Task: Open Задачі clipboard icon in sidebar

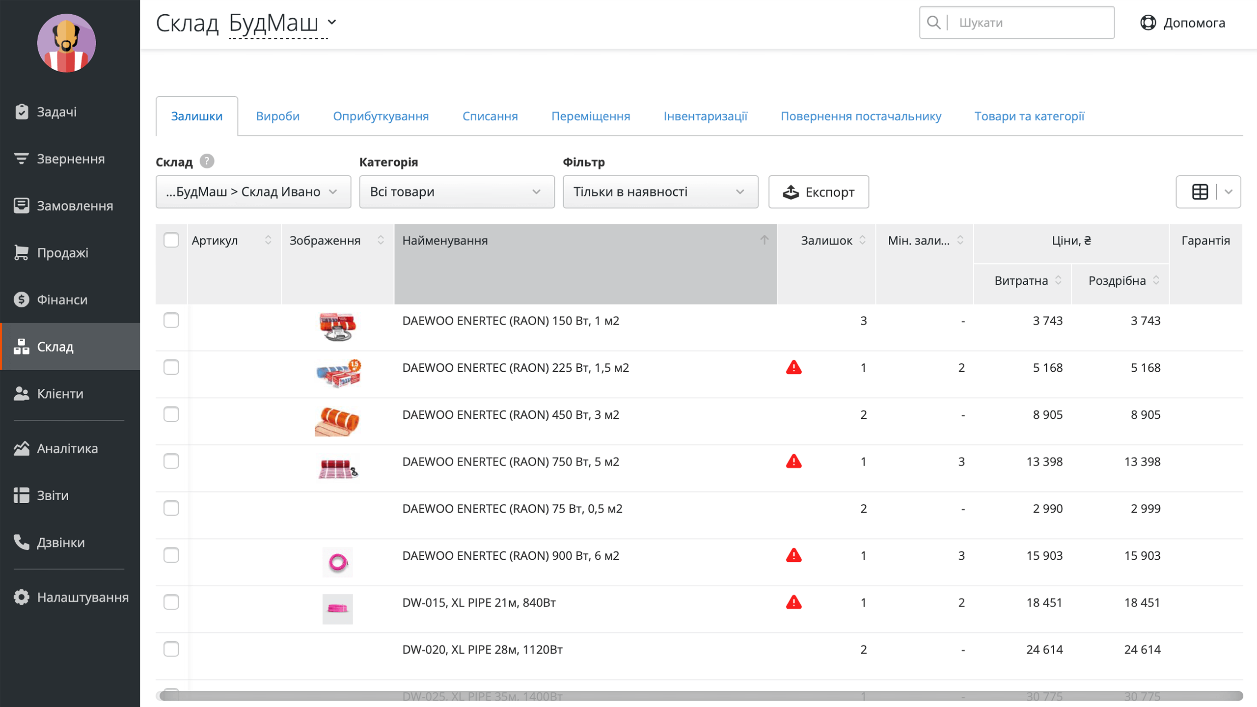Action: pos(21,111)
